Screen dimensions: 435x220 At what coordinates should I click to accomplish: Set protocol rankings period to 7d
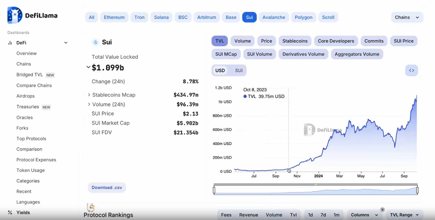[x=323, y=215]
